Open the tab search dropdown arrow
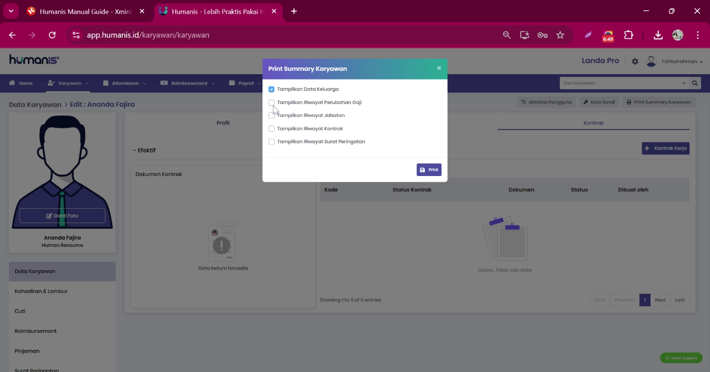 [11, 11]
